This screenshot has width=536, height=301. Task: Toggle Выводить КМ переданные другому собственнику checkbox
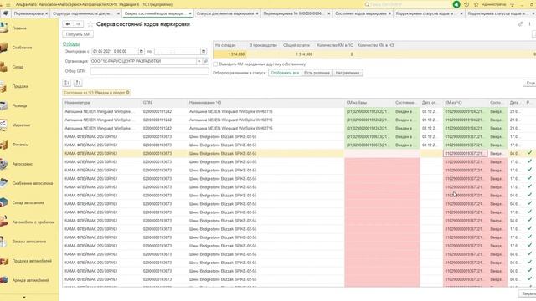(215, 64)
